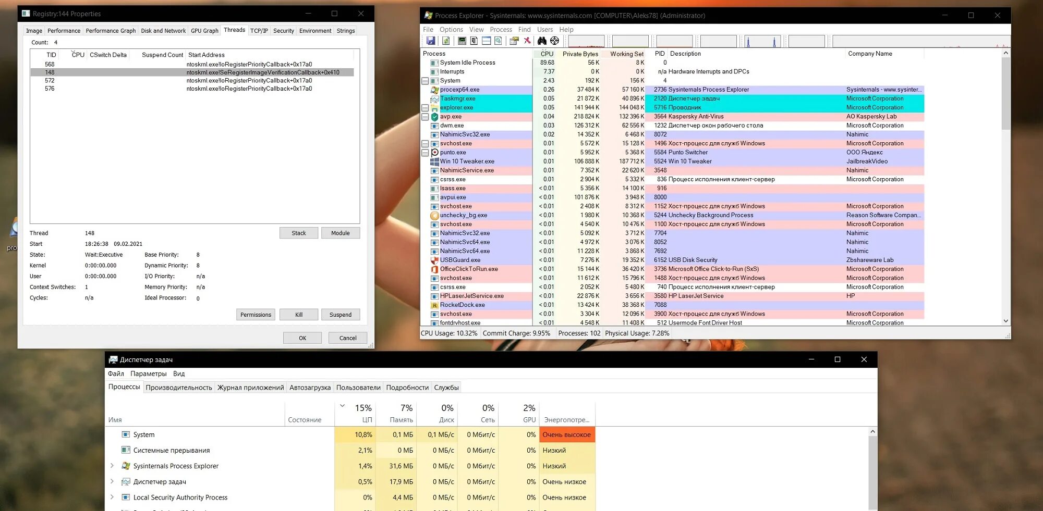Open the Службы tab in Task Manager
Screen dimensions: 1043x511
(x=446, y=388)
